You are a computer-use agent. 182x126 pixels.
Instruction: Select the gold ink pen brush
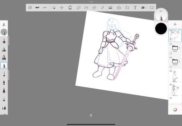point(4,74)
